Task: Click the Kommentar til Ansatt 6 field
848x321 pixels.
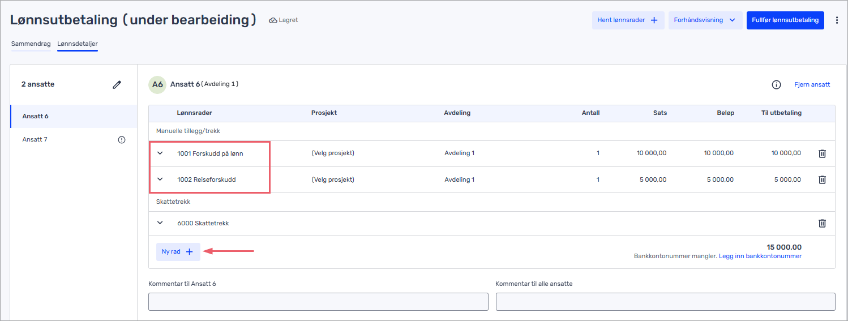Action: click(318, 302)
